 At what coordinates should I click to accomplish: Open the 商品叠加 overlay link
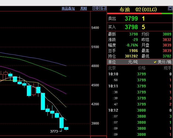pyautogui.click(x=68, y=9)
